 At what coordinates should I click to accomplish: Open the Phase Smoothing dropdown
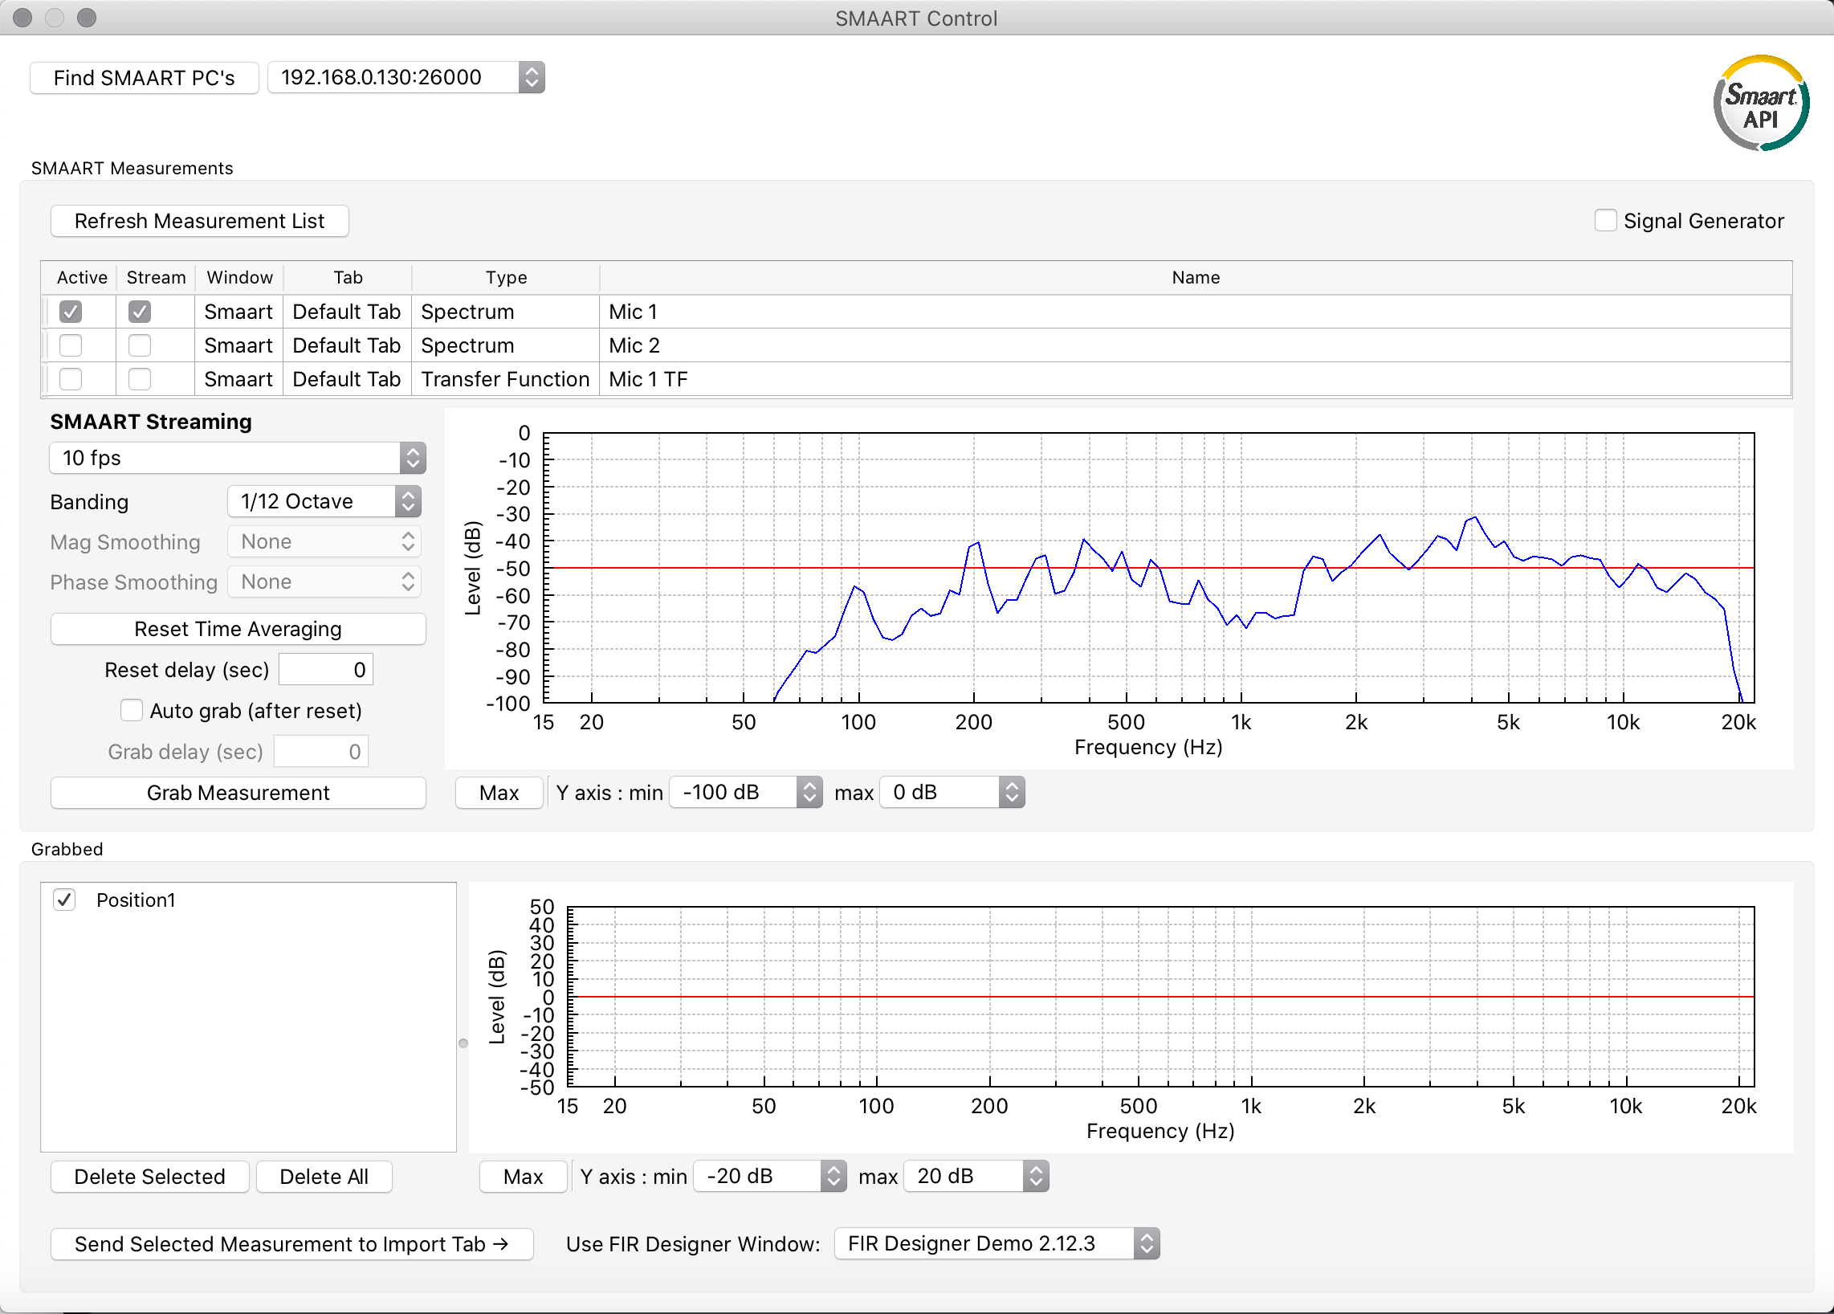click(x=324, y=582)
